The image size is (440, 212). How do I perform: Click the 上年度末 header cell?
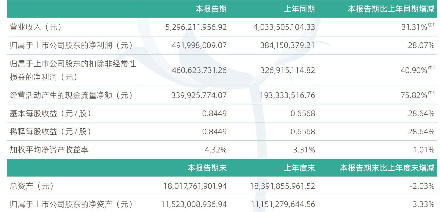point(299,168)
